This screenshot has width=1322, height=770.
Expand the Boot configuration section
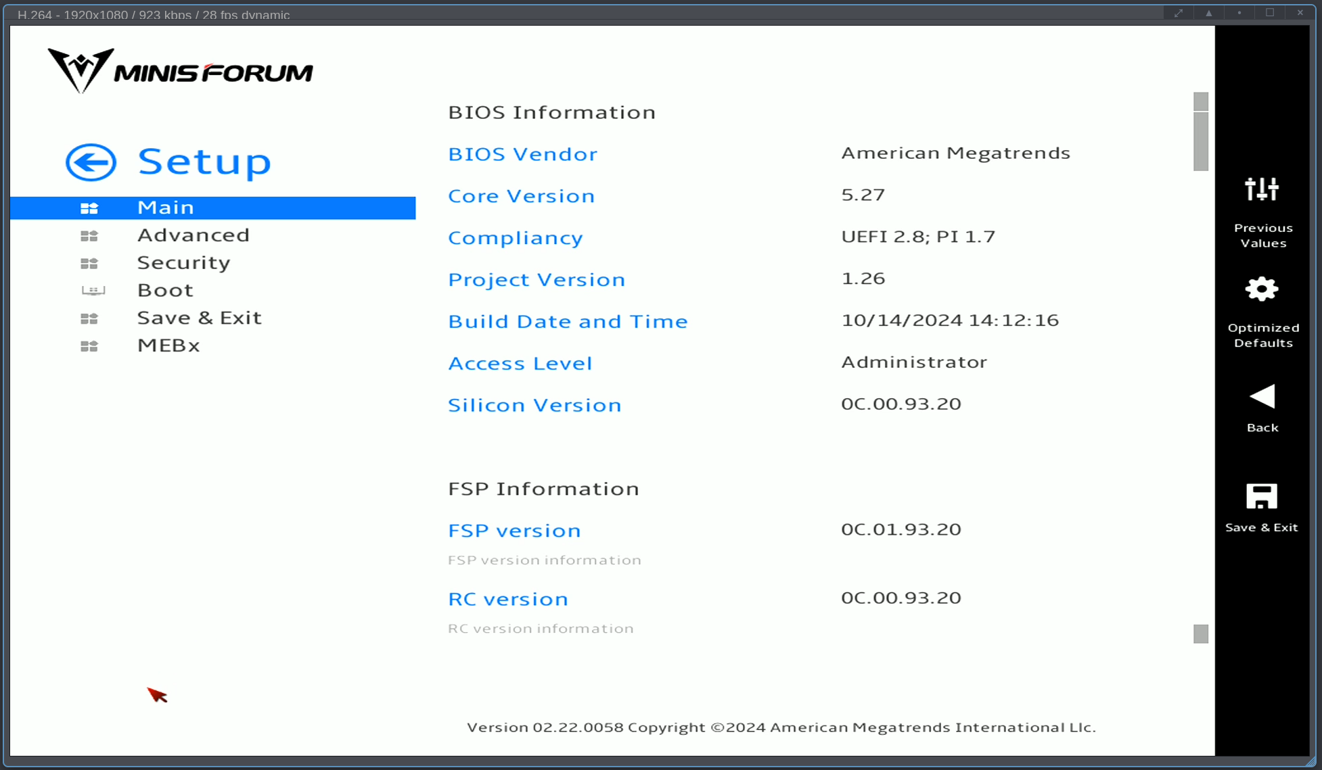(166, 289)
